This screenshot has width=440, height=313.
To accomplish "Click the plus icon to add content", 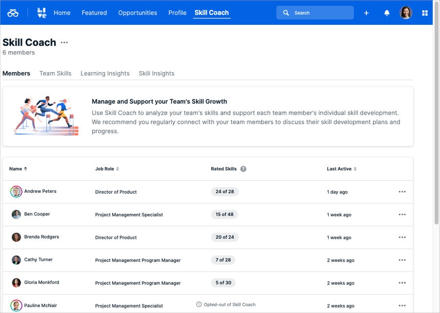I will 366,13.
